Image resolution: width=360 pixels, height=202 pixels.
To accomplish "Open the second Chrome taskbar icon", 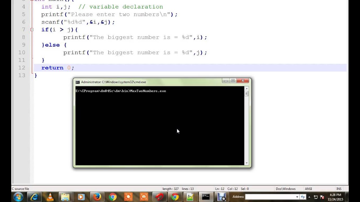I will pyautogui.click(x=175, y=197).
